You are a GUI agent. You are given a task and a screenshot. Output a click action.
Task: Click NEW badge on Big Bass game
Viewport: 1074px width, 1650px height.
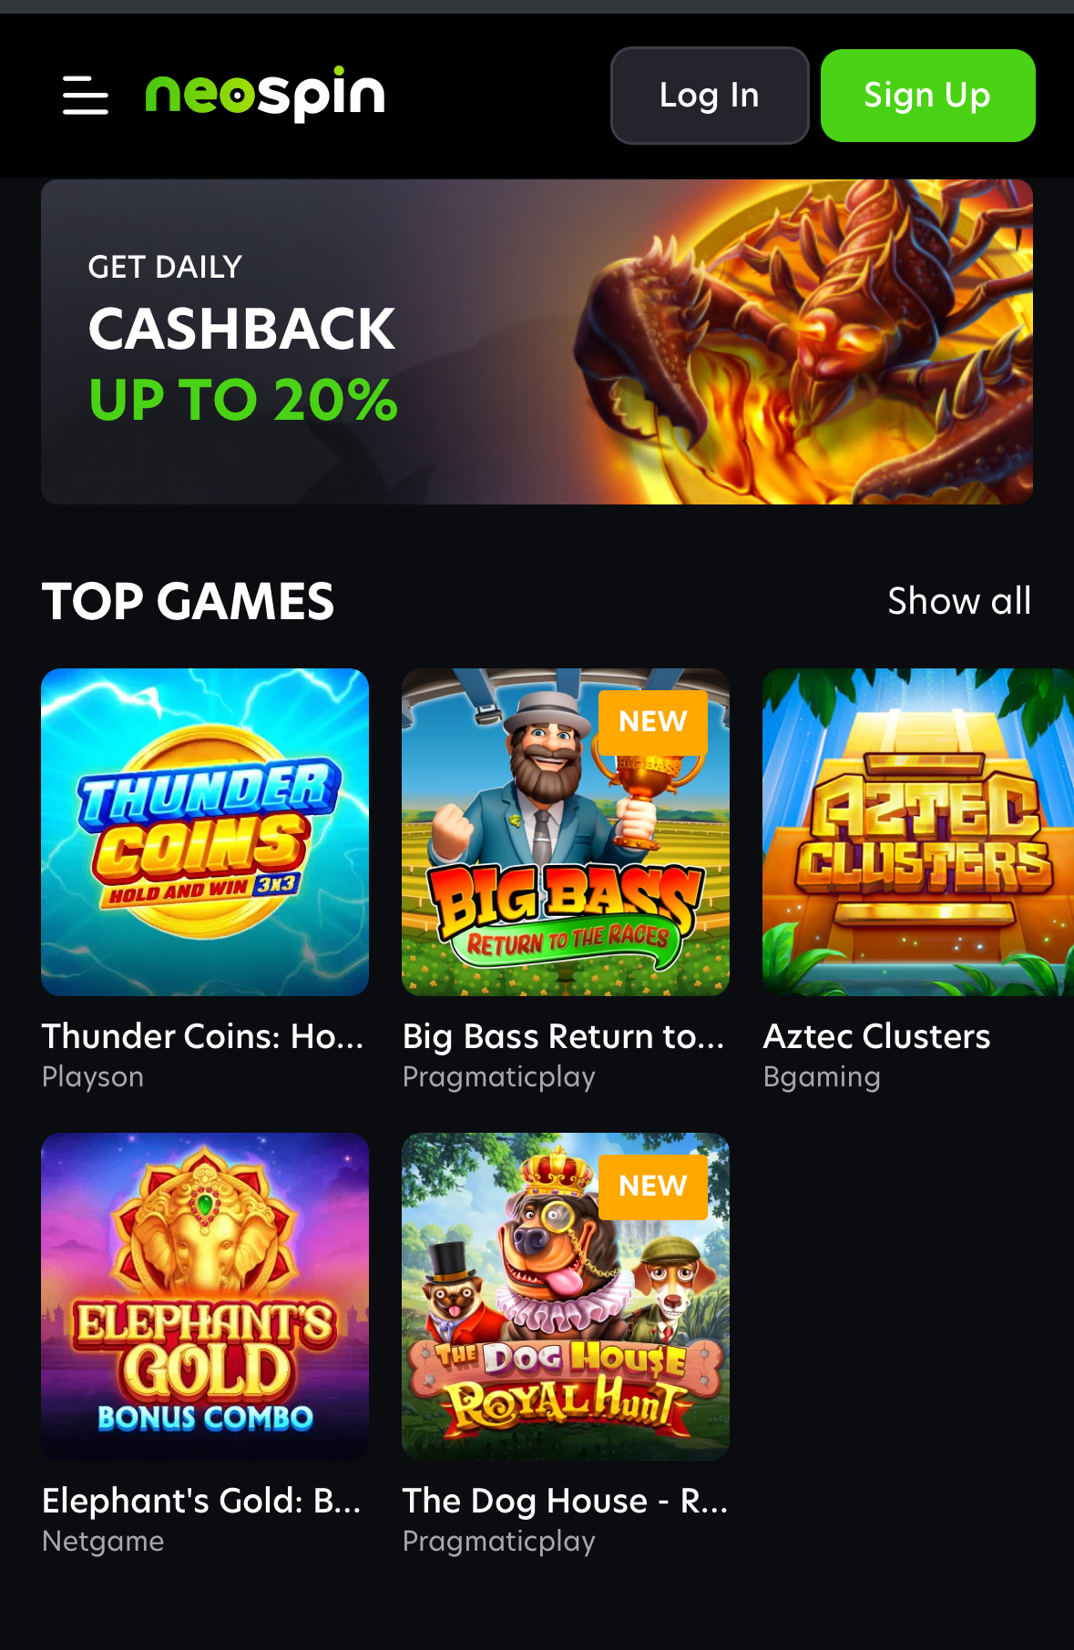653,722
